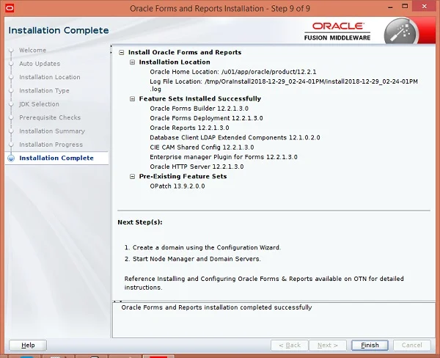Minimize the installer window

(390, 7)
